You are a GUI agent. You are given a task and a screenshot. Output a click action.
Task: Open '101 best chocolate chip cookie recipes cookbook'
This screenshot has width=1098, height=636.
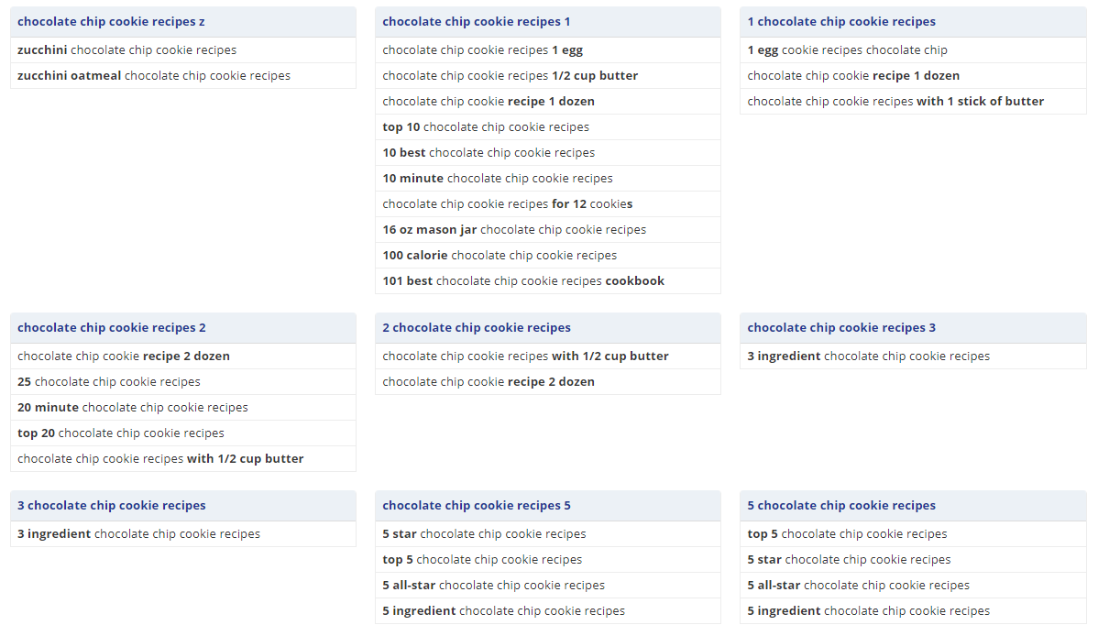click(x=523, y=281)
